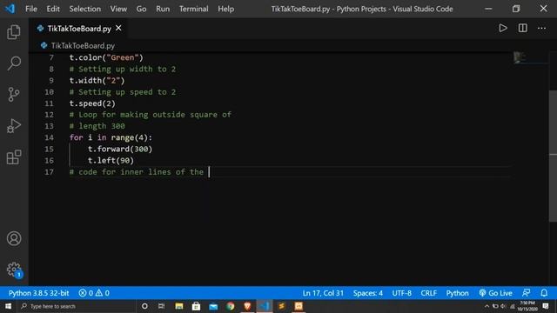Image resolution: width=557 pixels, height=313 pixels.
Task: Open the Terminal menu
Action: pos(193,9)
